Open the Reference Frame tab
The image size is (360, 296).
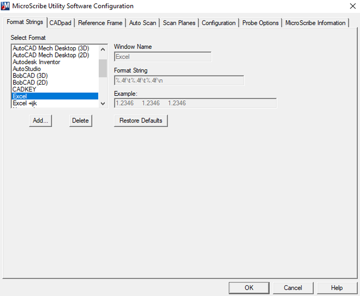[100, 23]
